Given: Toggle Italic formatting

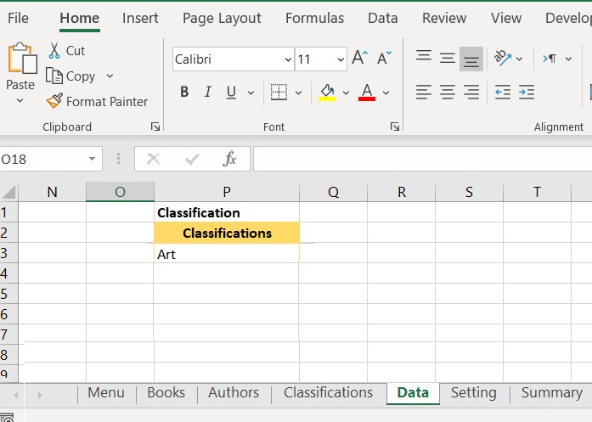Looking at the screenshot, I should pyautogui.click(x=208, y=93).
